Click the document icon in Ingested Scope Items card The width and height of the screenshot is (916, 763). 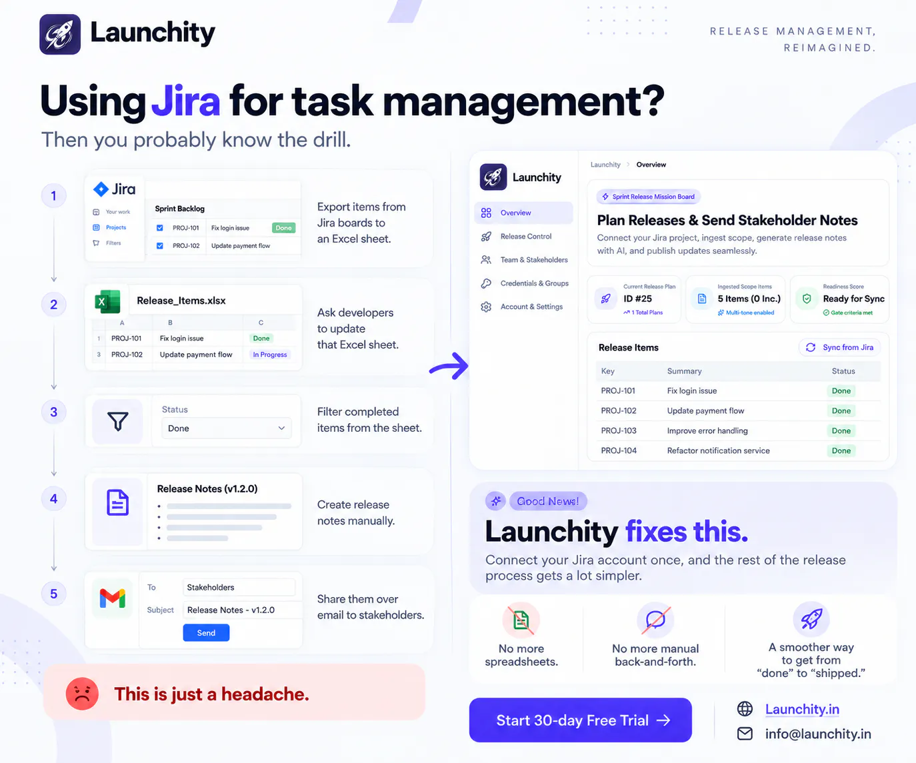click(701, 299)
